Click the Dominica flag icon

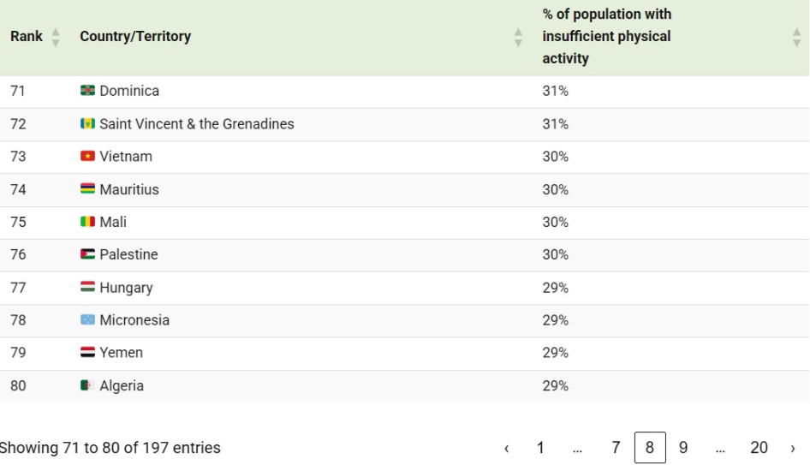pos(87,91)
